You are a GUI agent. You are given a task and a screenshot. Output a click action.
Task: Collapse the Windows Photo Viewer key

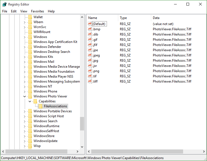point(25,96)
